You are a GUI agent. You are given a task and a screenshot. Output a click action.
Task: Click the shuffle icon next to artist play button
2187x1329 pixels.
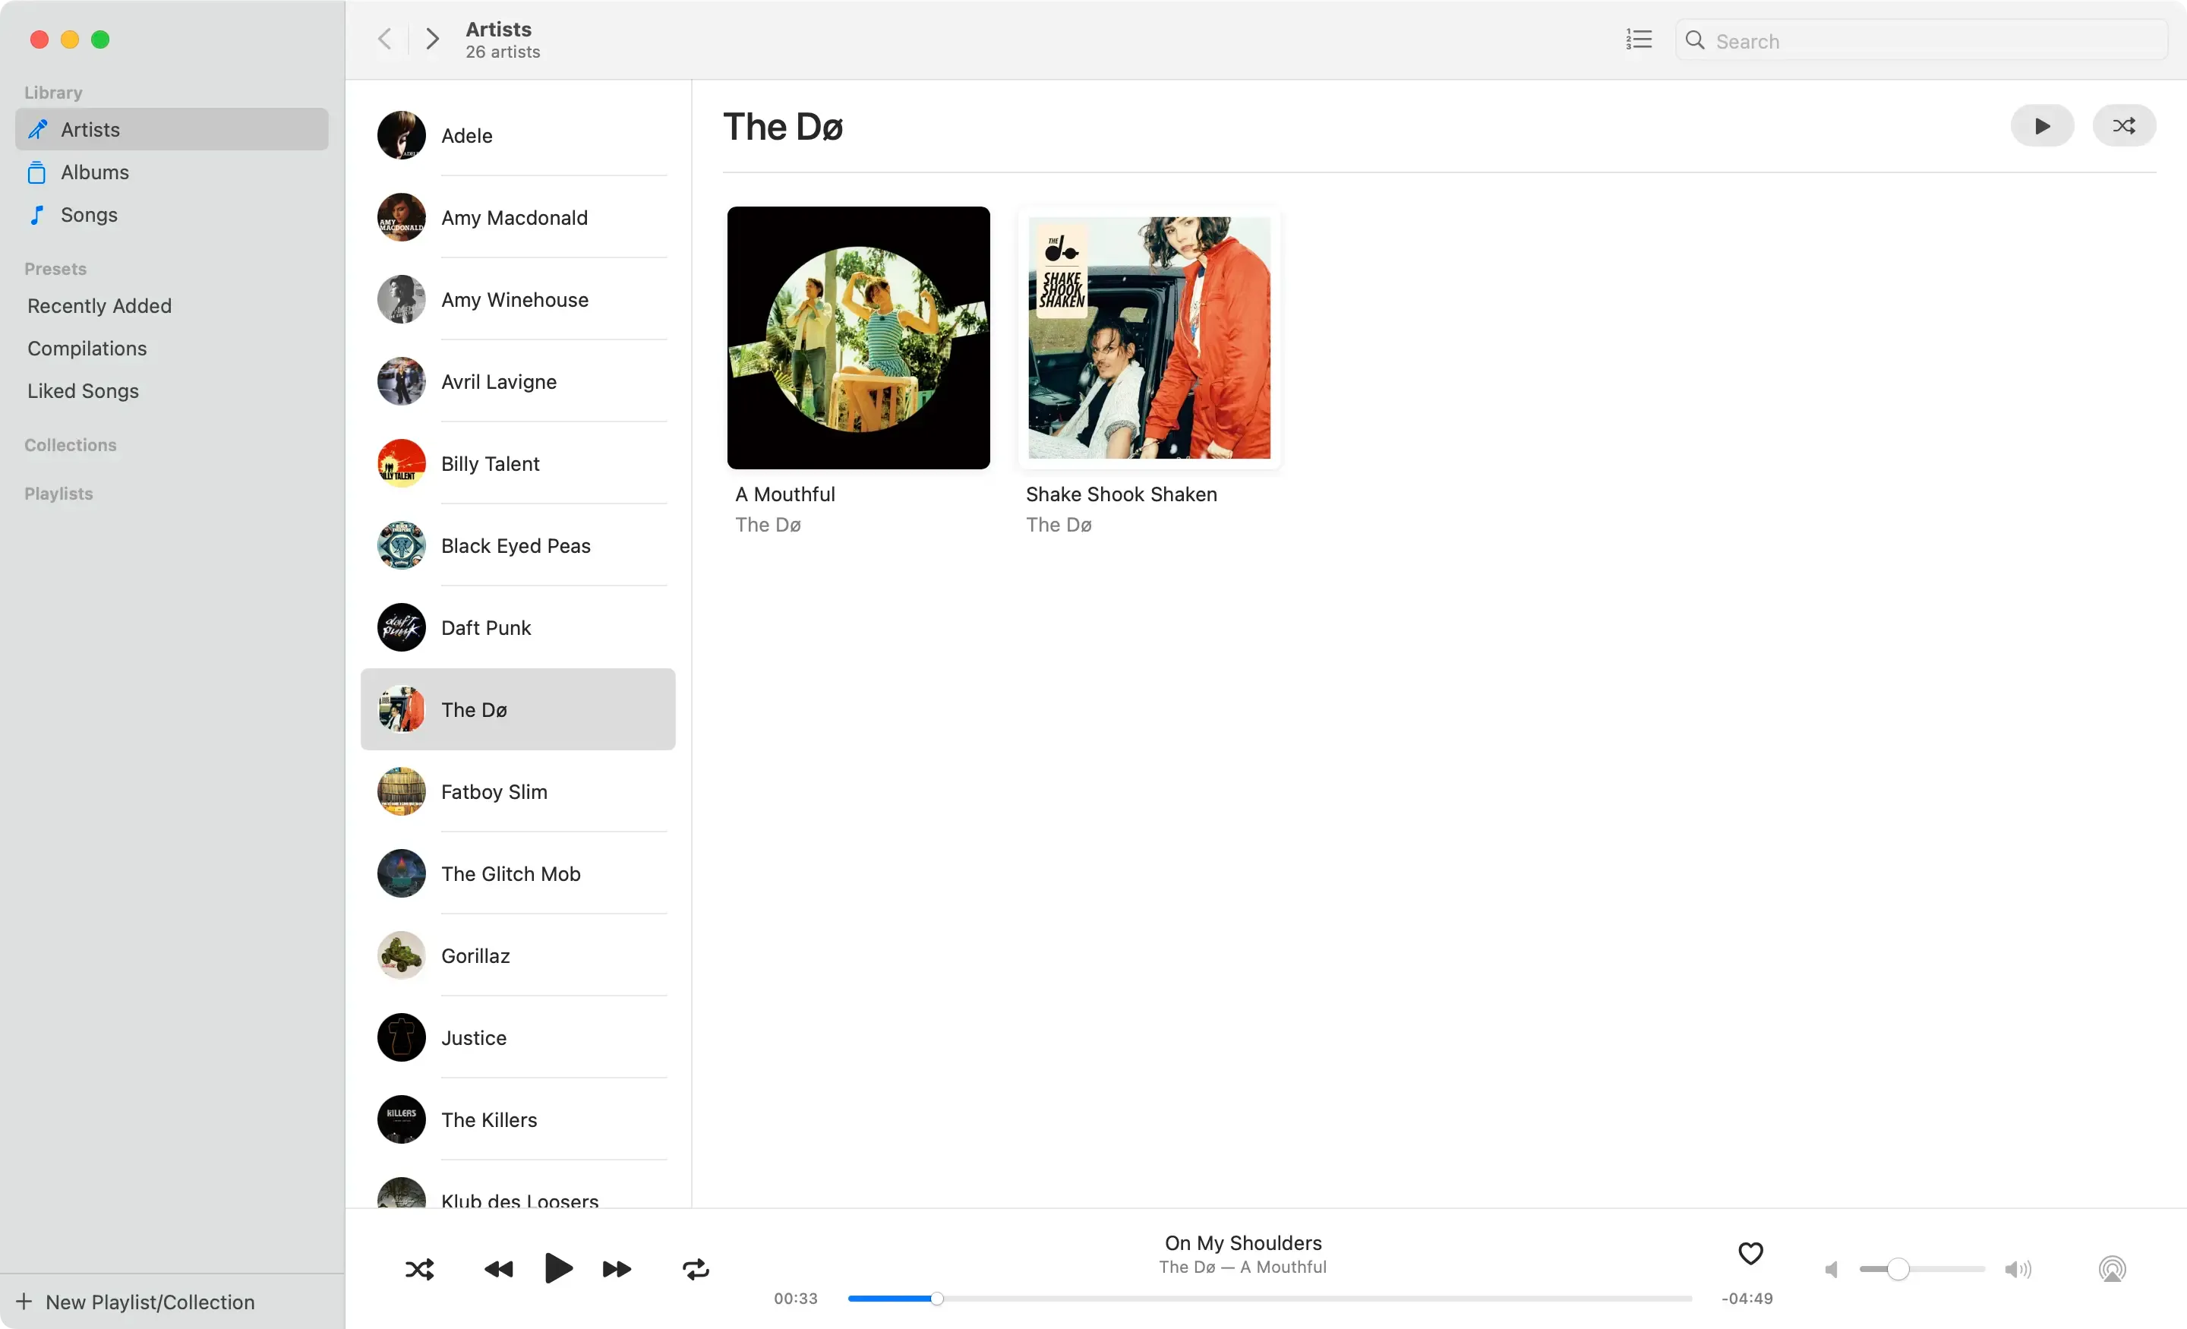[x=2123, y=126]
